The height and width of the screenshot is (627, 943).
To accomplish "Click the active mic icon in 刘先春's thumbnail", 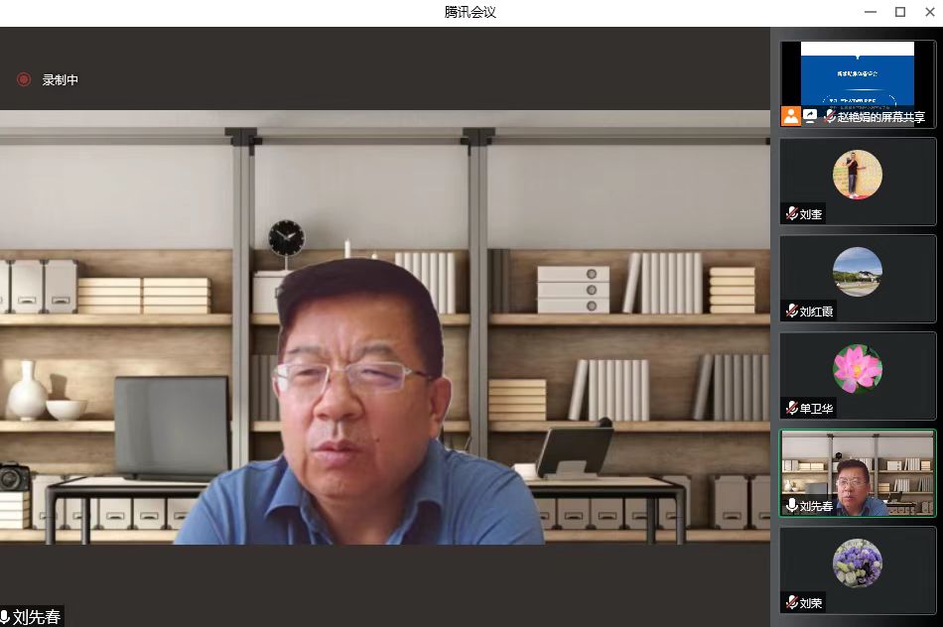I will point(792,505).
